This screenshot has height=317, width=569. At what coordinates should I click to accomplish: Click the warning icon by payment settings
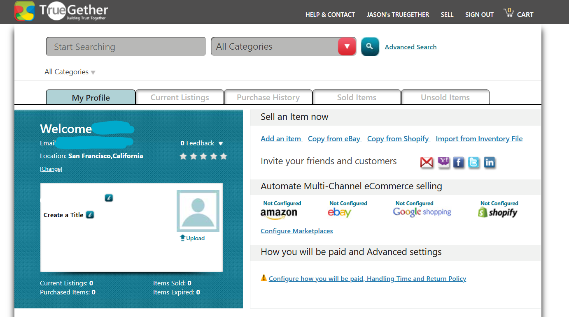264,278
